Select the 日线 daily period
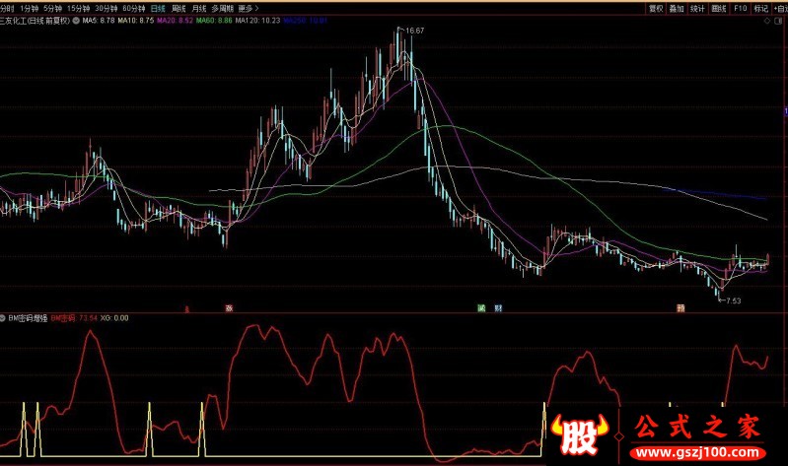This screenshot has height=466, width=788. [x=158, y=8]
